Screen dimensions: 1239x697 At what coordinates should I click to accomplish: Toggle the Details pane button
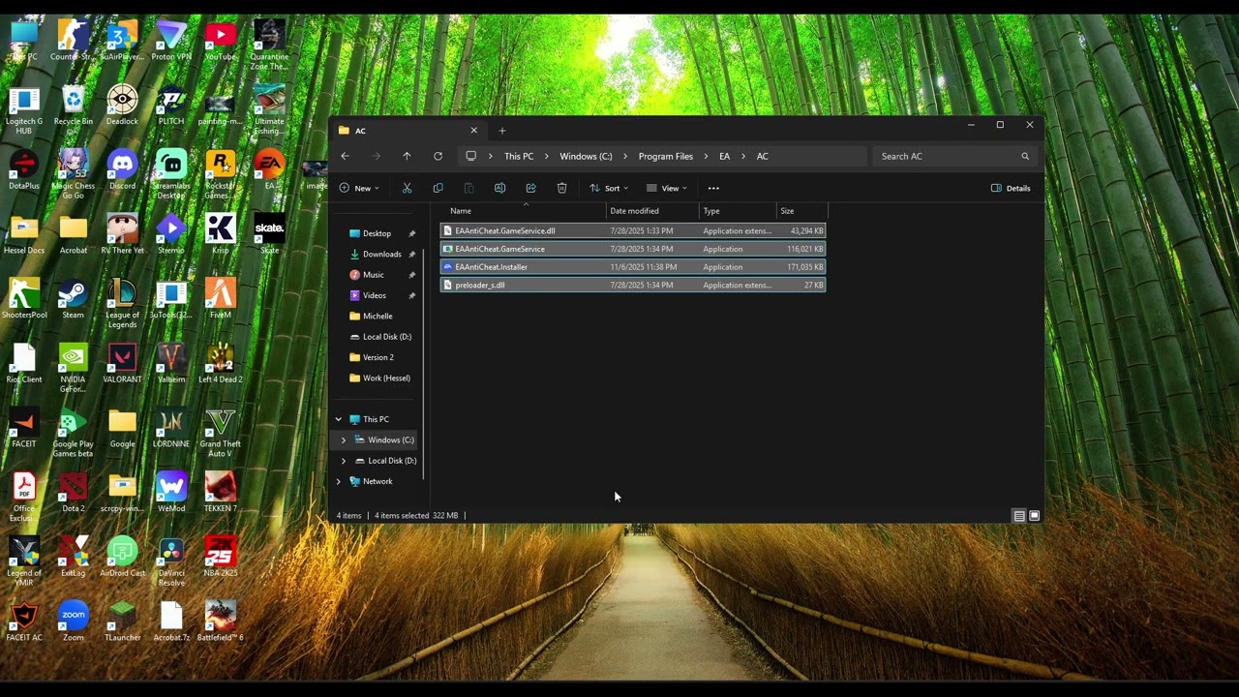1011,188
